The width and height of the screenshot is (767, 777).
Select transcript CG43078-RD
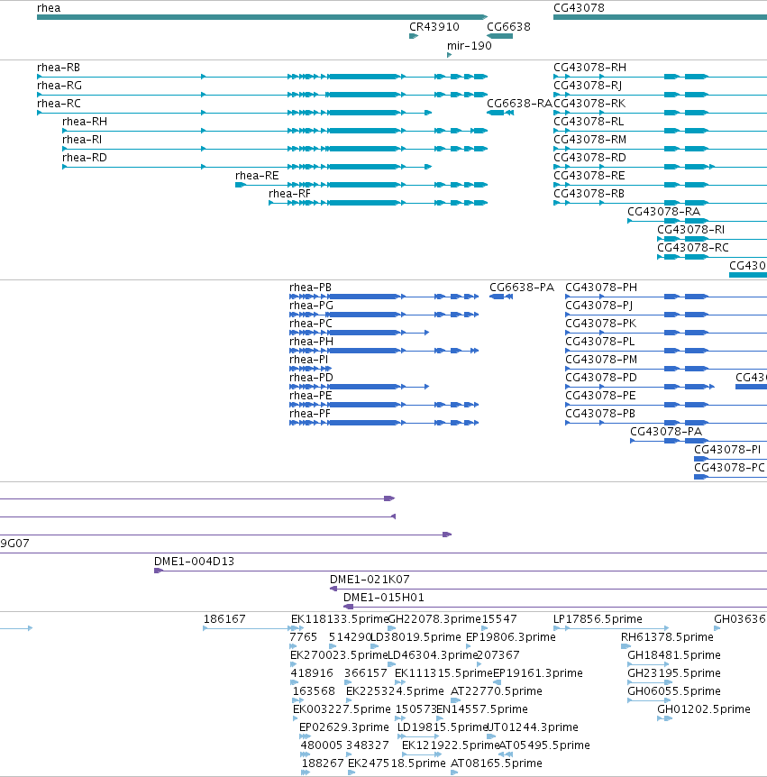click(x=660, y=167)
